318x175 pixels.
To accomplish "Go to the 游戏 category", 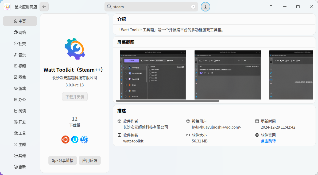I will coord(20,88).
